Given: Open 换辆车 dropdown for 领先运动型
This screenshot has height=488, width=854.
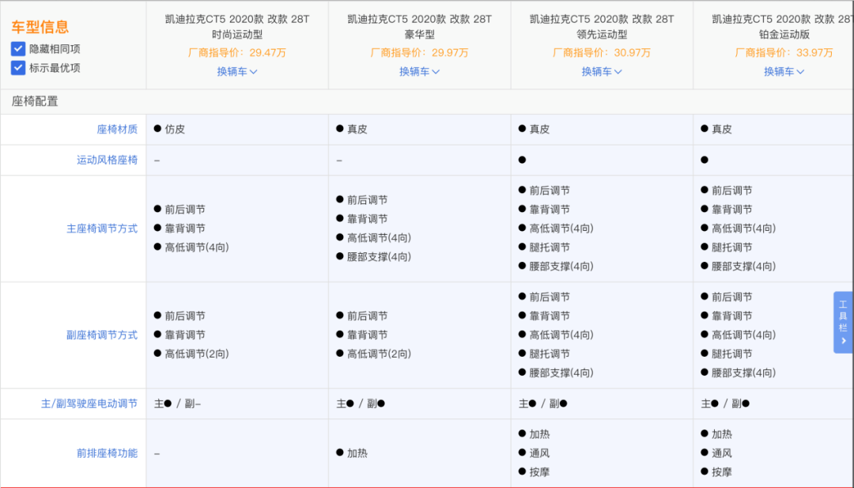Looking at the screenshot, I should pos(602,71).
